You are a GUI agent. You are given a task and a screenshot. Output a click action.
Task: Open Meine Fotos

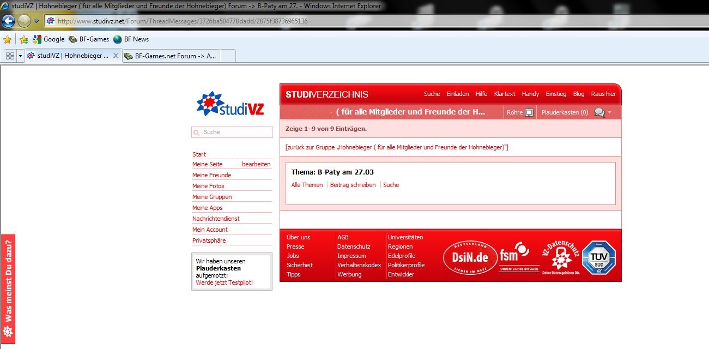tap(208, 186)
